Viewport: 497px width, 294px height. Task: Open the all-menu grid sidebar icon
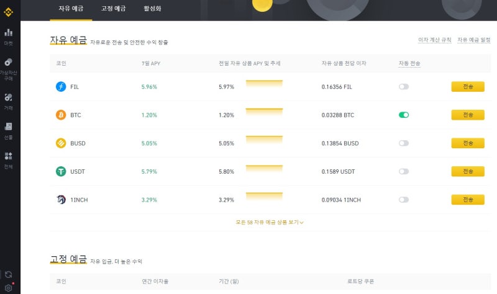pyautogui.click(x=9, y=156)
